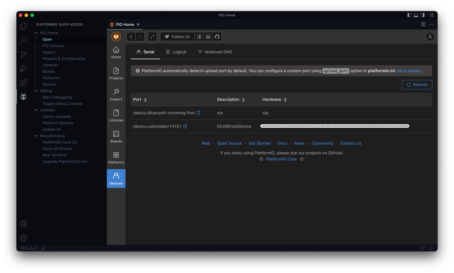
Task: Open the More details... link
Action: click(410, 71)
